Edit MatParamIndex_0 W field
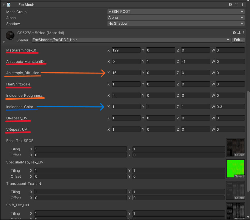 230,50
